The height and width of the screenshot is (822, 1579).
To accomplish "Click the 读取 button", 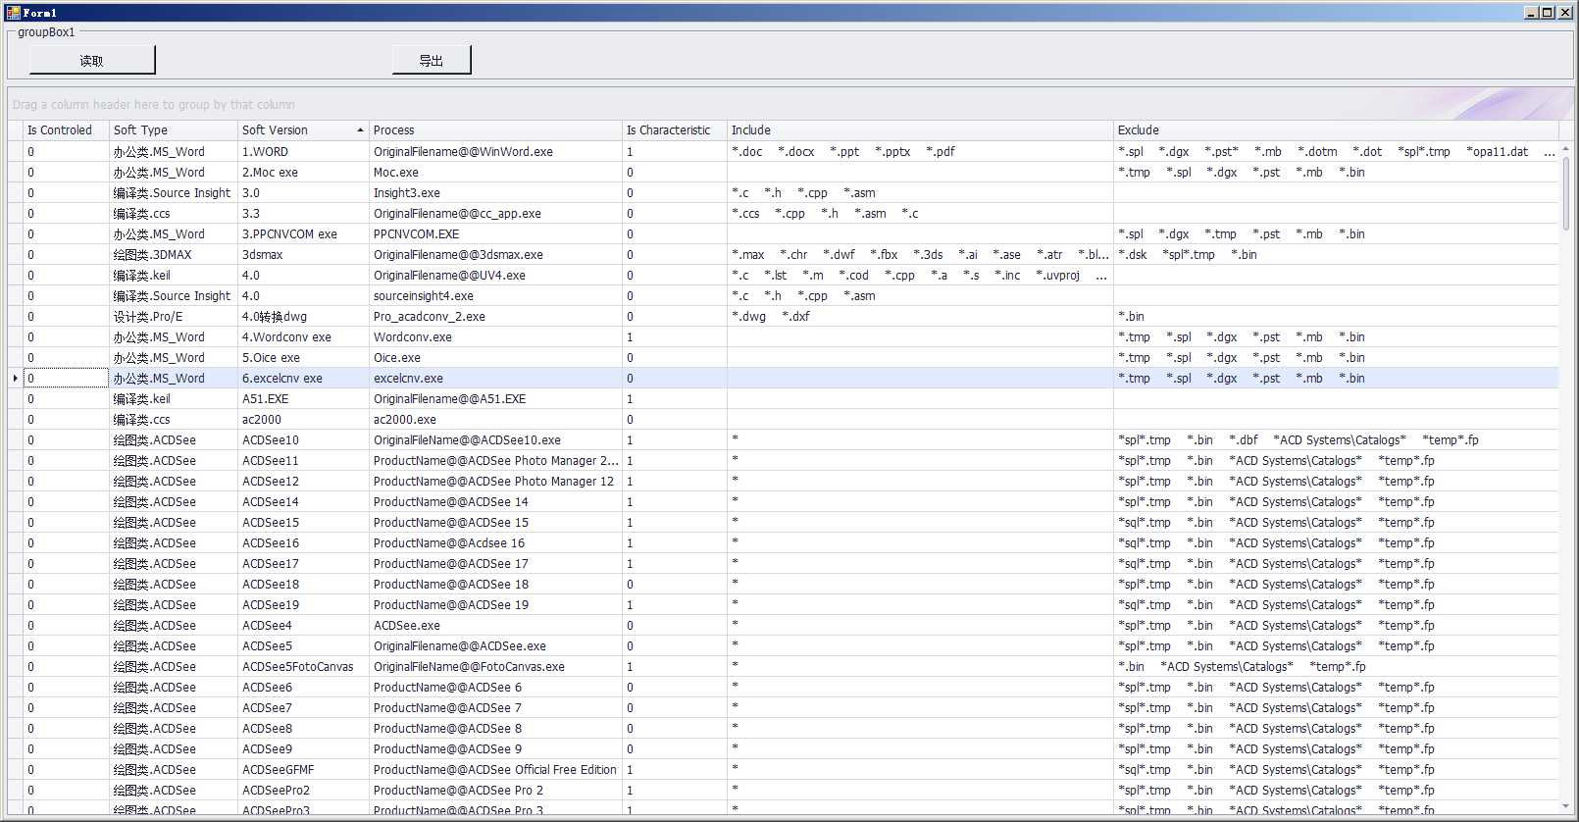I will [x=92, y=60].
